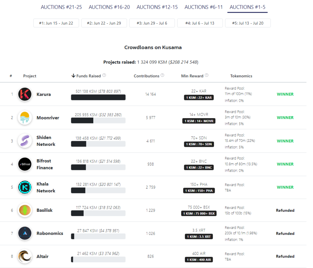Click the '14 164' contributions value

[150, 94]
